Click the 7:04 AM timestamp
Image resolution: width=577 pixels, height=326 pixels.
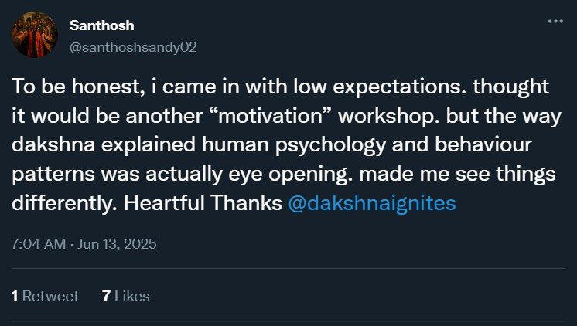click(39, 244)
